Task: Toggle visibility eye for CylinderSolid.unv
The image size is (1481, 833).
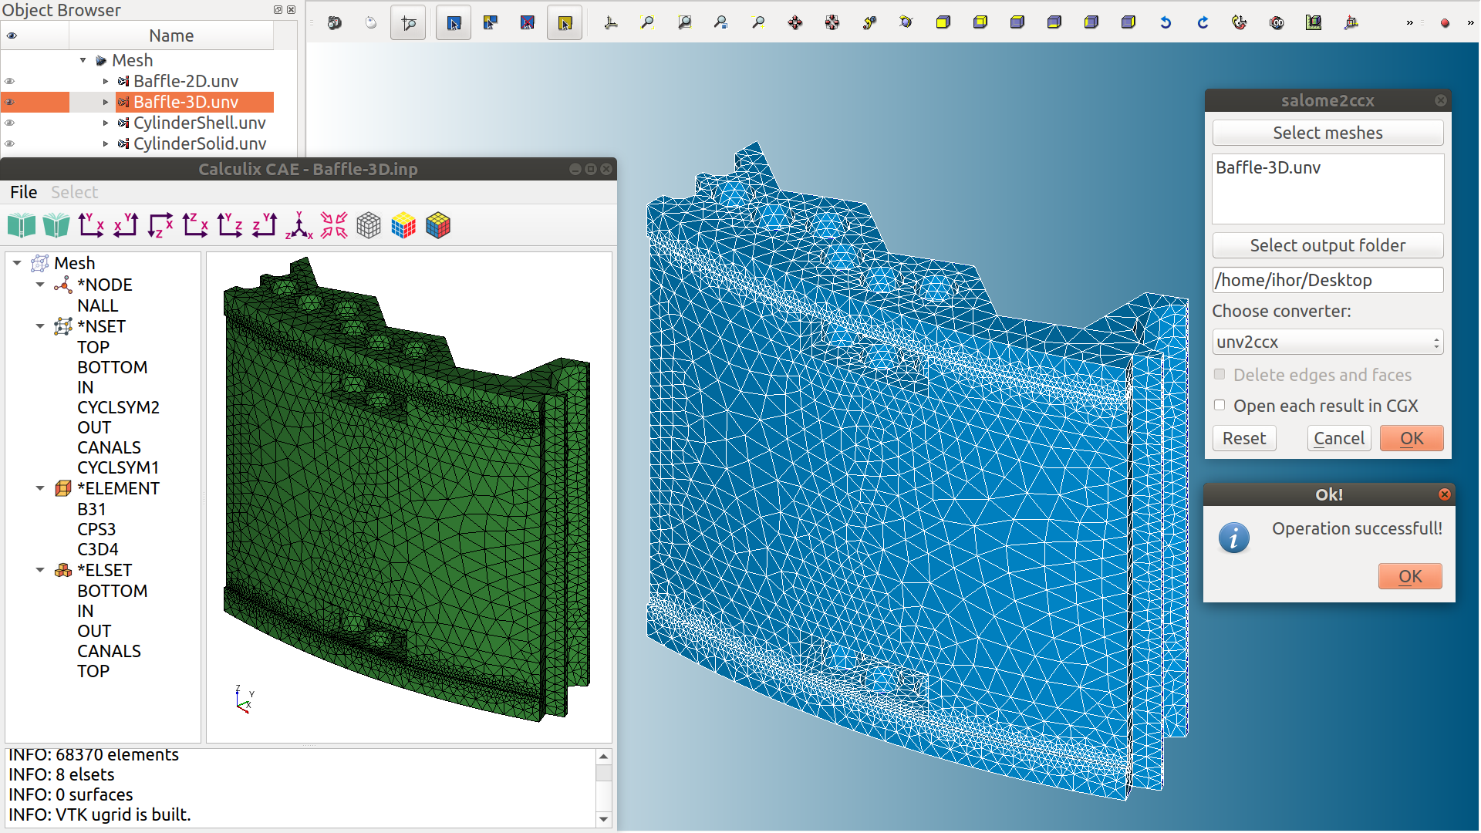Action: point(10,143)
